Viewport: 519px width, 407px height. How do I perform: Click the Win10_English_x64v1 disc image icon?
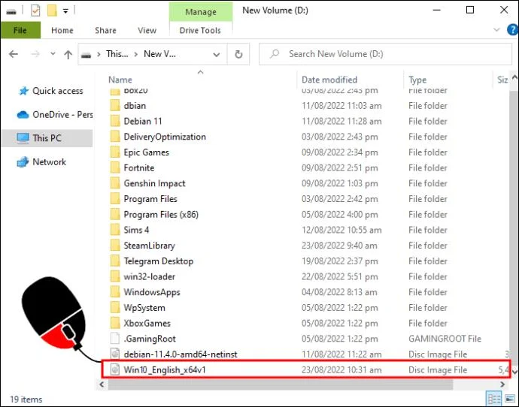point(115,369)
